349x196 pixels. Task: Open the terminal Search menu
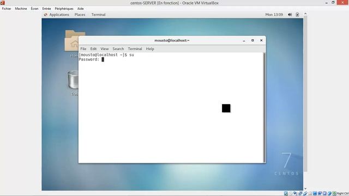118,48
